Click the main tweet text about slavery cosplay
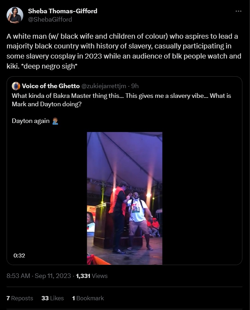The width and height of the screenshot is (250, 310). pyautogui.click(x=124, y=51)
